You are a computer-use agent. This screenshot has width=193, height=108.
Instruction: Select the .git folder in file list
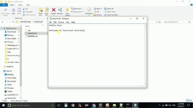point(29,30)
